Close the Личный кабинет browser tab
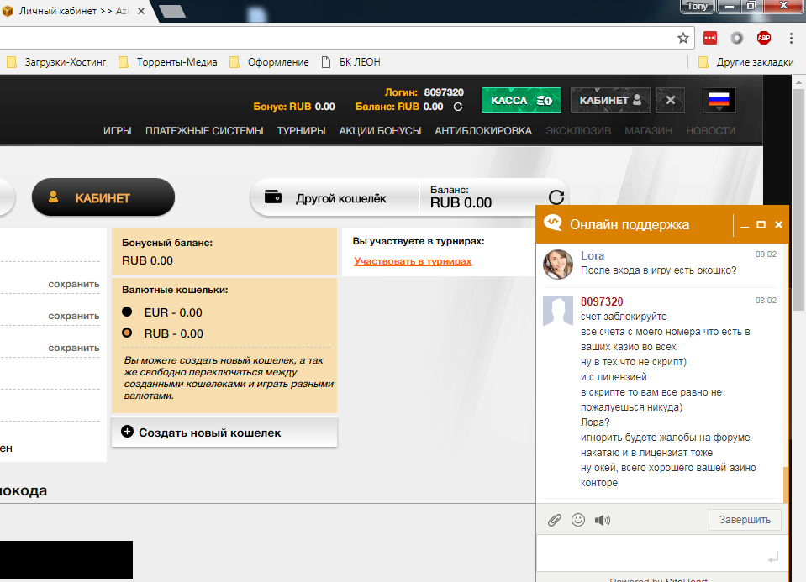This screenshot has width=806, height=582. 141,11
